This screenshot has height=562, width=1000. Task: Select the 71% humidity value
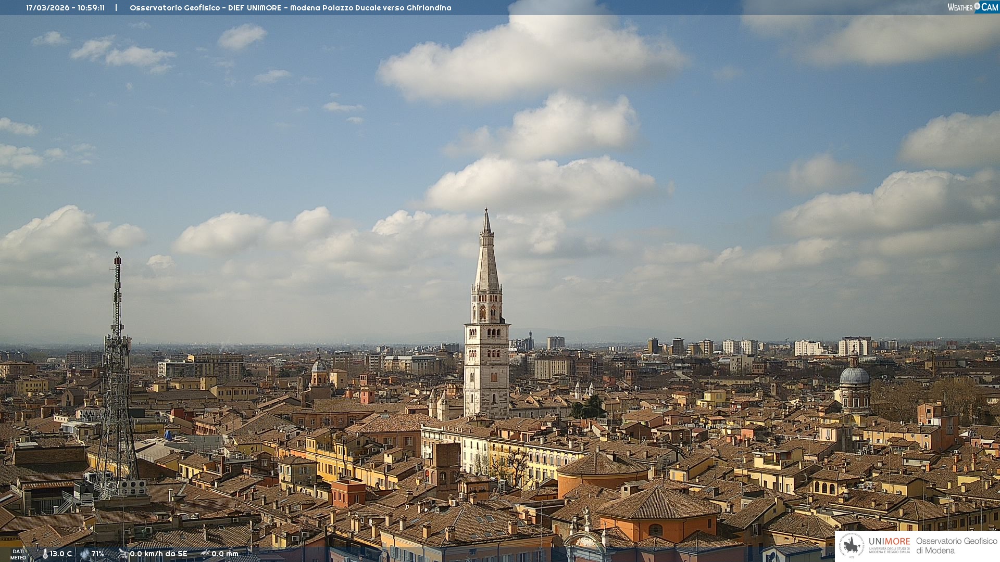coord(98,554)
